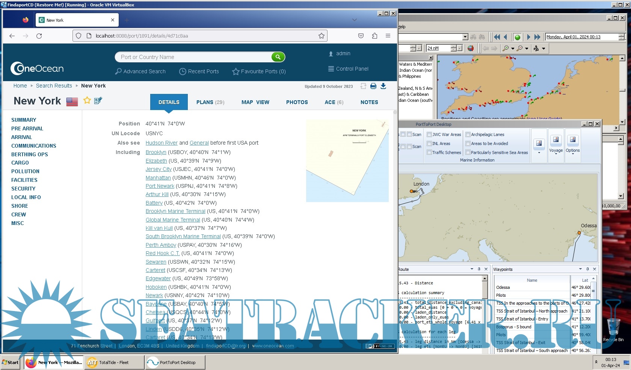The width and height of the screenshot is (631, 370).
Task: Open the Brooklyn port link
Action: pyautogui.click(x=156, y=152)
